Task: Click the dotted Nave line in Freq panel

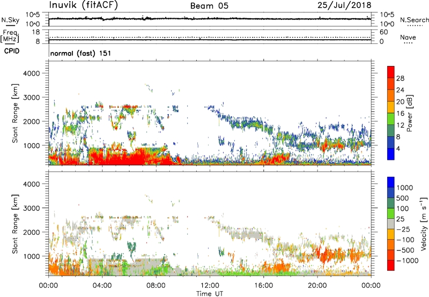Action: 210,38
